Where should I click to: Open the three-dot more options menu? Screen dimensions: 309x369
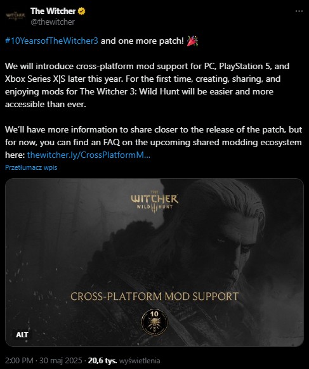[x=299, y=11]
